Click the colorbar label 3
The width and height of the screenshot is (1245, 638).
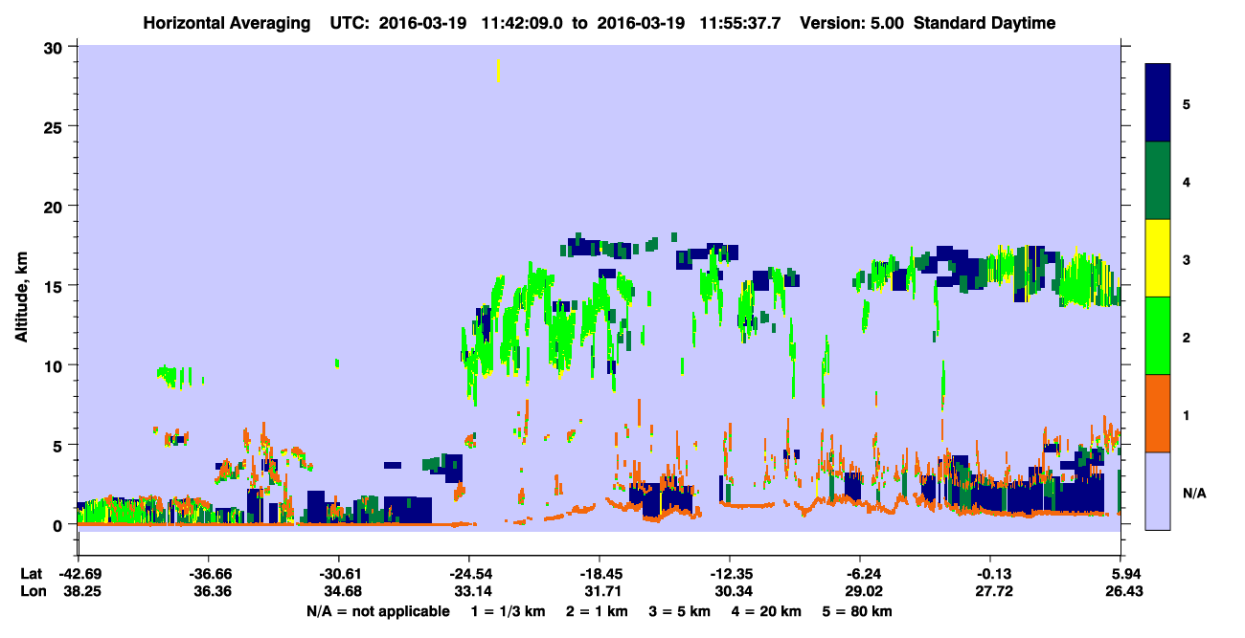(x=1187, y=259)
